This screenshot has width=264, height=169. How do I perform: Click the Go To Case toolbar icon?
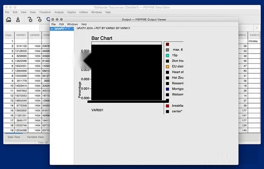point(39,19)
